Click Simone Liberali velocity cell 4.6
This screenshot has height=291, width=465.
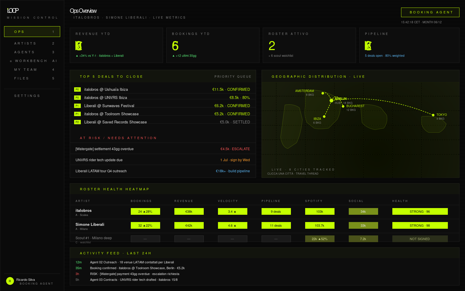point(233,226)
